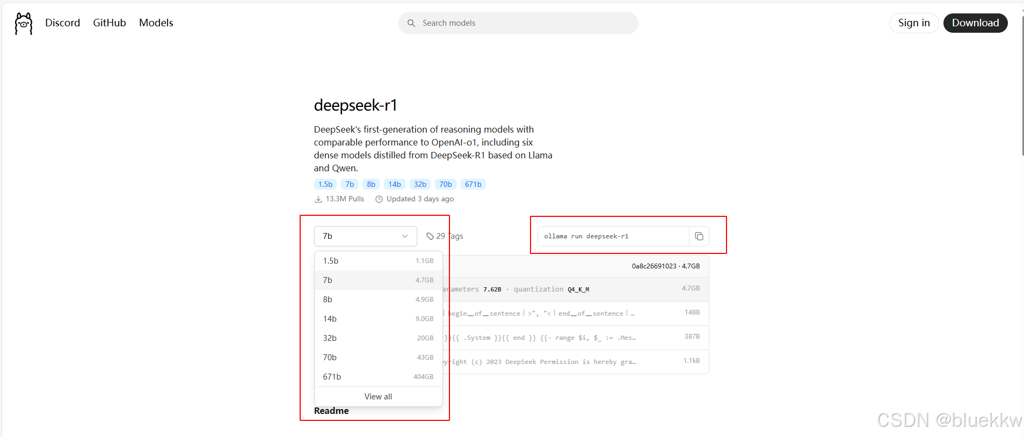Screen dimensions: 1024x437
Task: Open the begin_of_sentence params file row
Action: pos(575,314)
